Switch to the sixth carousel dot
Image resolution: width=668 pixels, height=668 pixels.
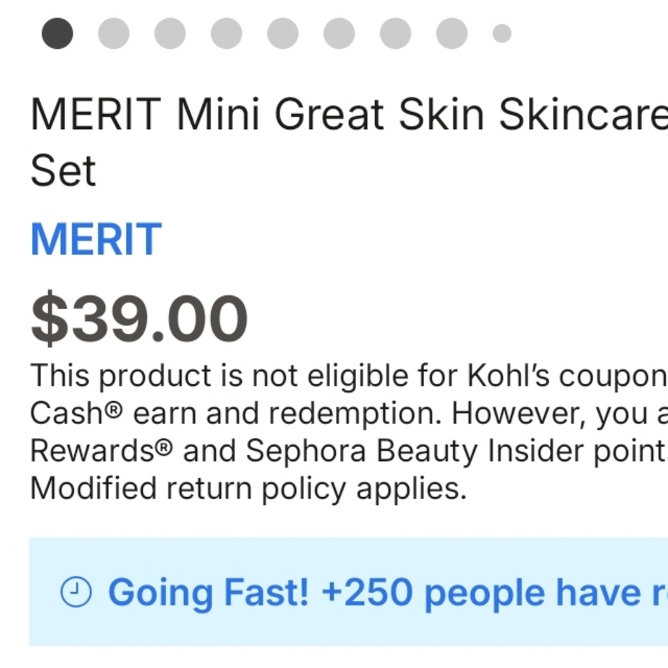[x=339, y=33]
